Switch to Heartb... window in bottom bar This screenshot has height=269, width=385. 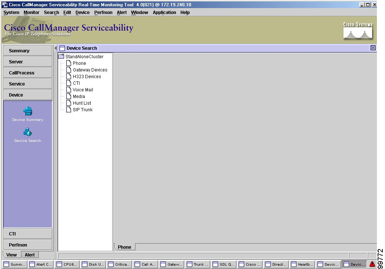point(303,264)
